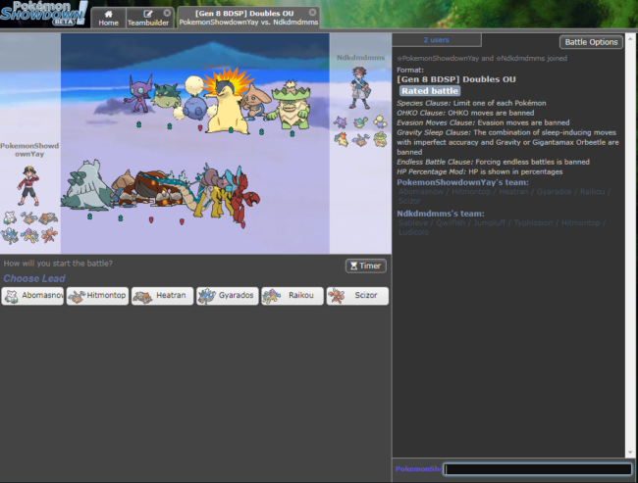Select Hitmontop as the lead
638x483 pixels.
pyautogui.click(x=98, y=296)
